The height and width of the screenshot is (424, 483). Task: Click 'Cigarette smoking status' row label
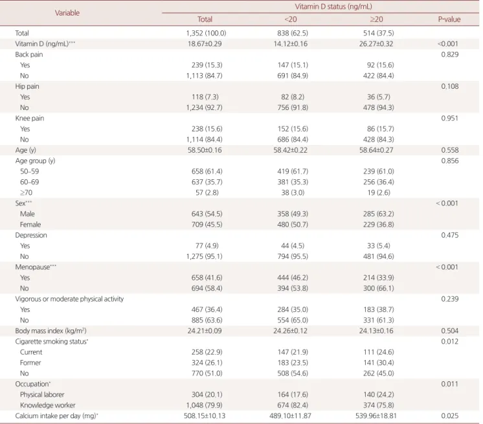pyautogui.click(x=51, y=341)
